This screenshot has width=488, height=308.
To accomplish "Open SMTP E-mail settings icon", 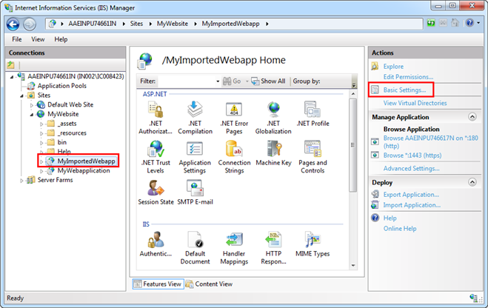I will click(x=195, y=192).
